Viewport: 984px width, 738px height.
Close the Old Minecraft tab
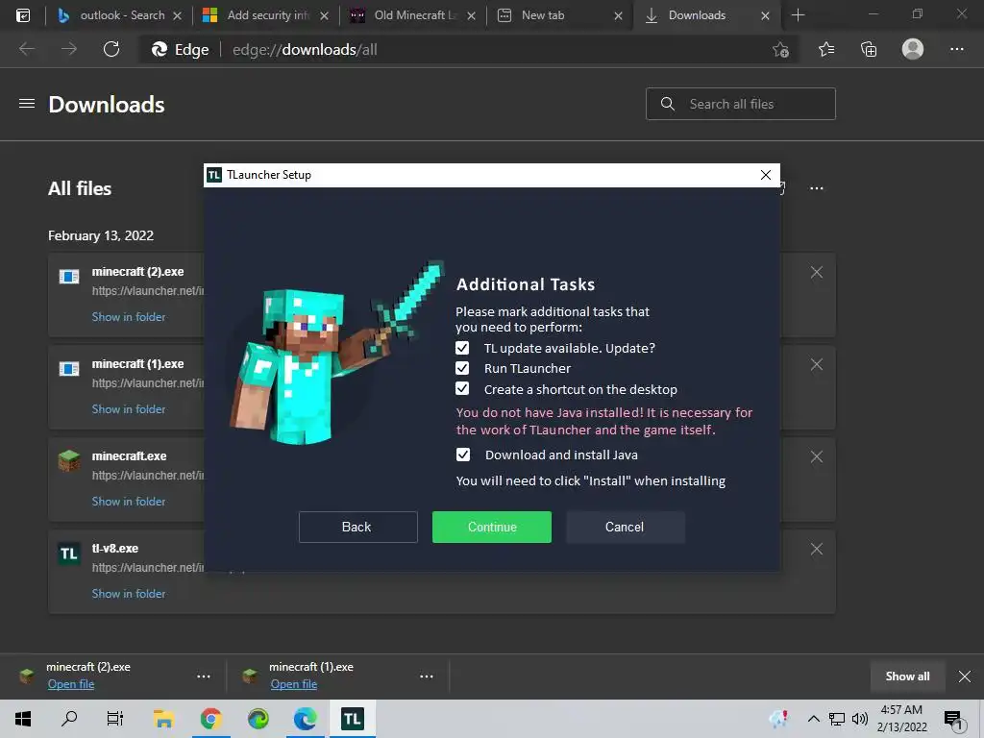471,15
